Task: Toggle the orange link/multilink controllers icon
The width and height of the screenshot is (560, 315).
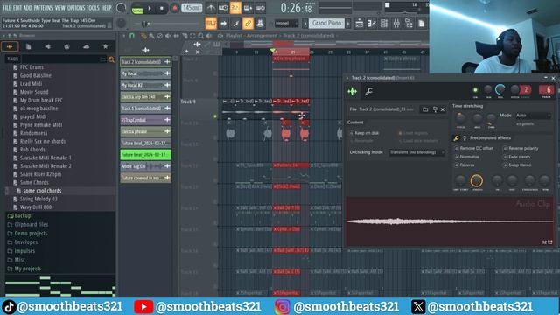Action: (248, 24)
